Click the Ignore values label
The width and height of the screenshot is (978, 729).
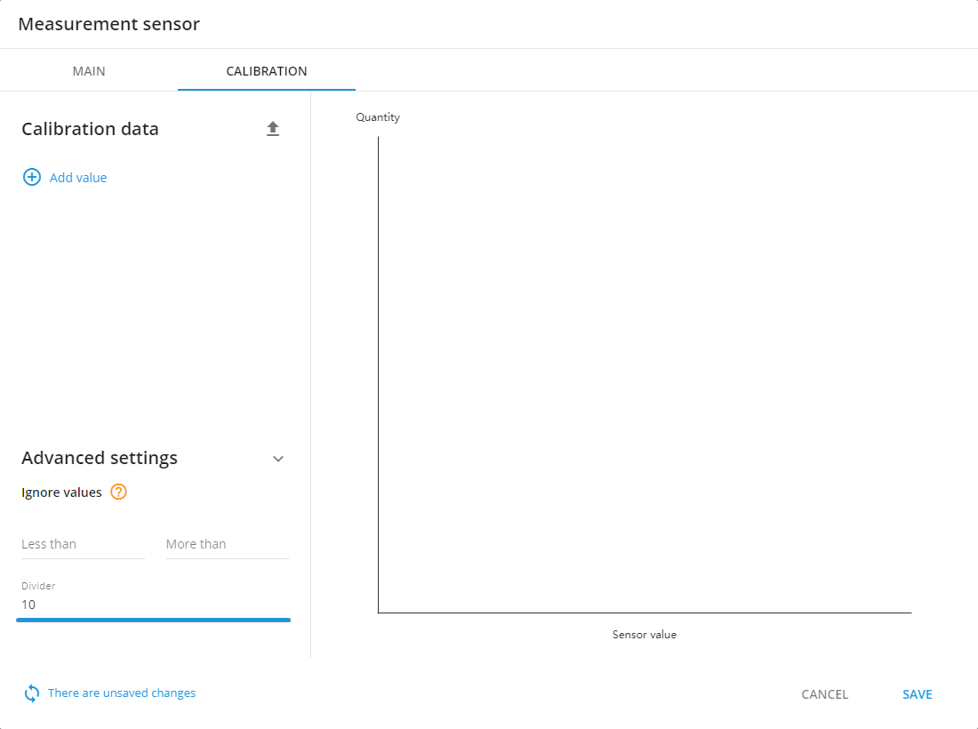(x=61, y=492)
